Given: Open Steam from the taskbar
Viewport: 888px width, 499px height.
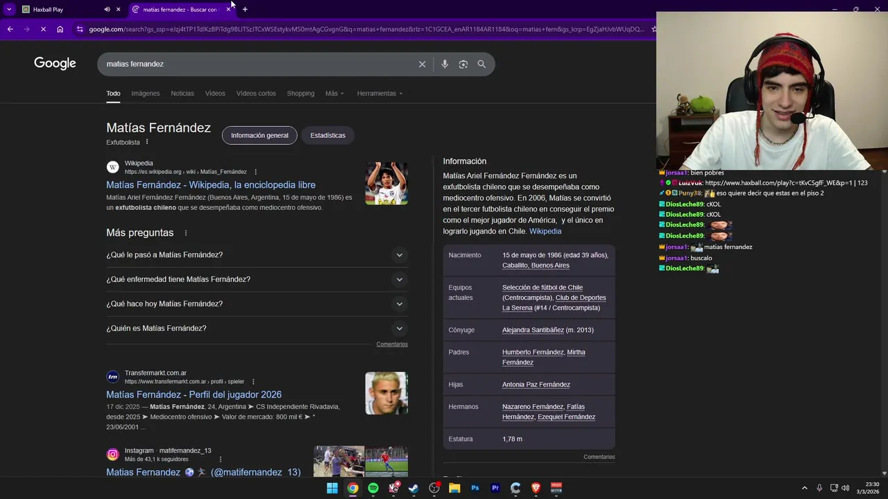Looking at the screenshot, I should tap(414, 488).
